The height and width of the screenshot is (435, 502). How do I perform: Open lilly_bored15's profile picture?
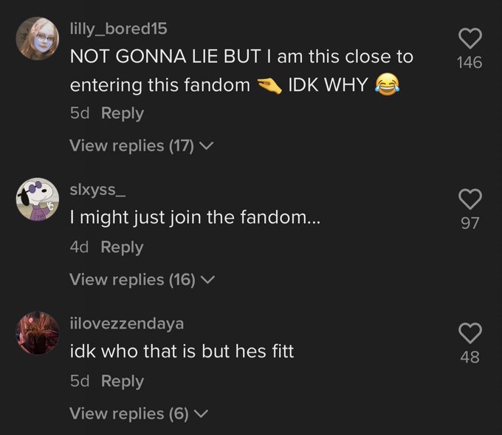(38, 38)
